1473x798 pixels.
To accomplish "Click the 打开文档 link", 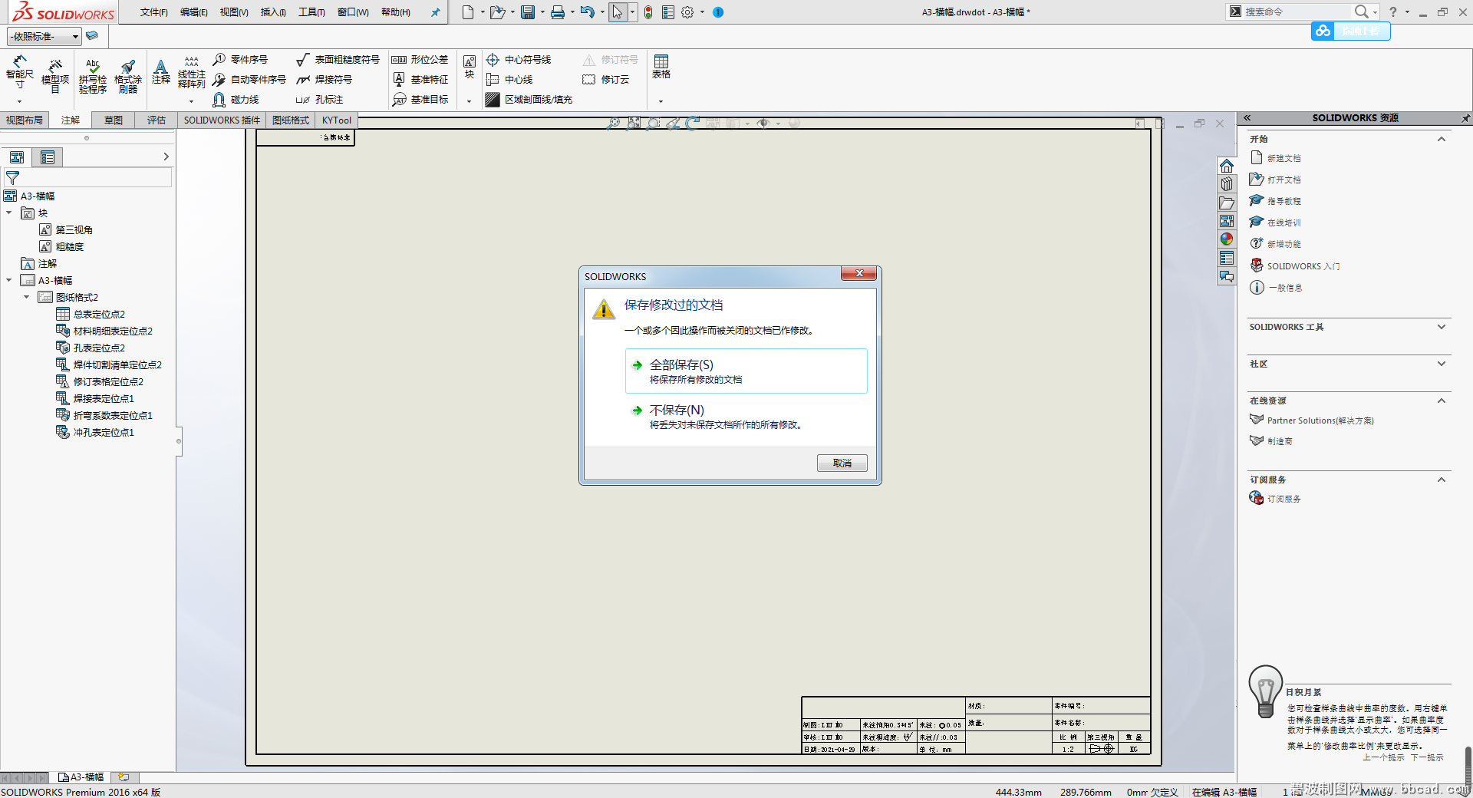I will point(1284,180).
